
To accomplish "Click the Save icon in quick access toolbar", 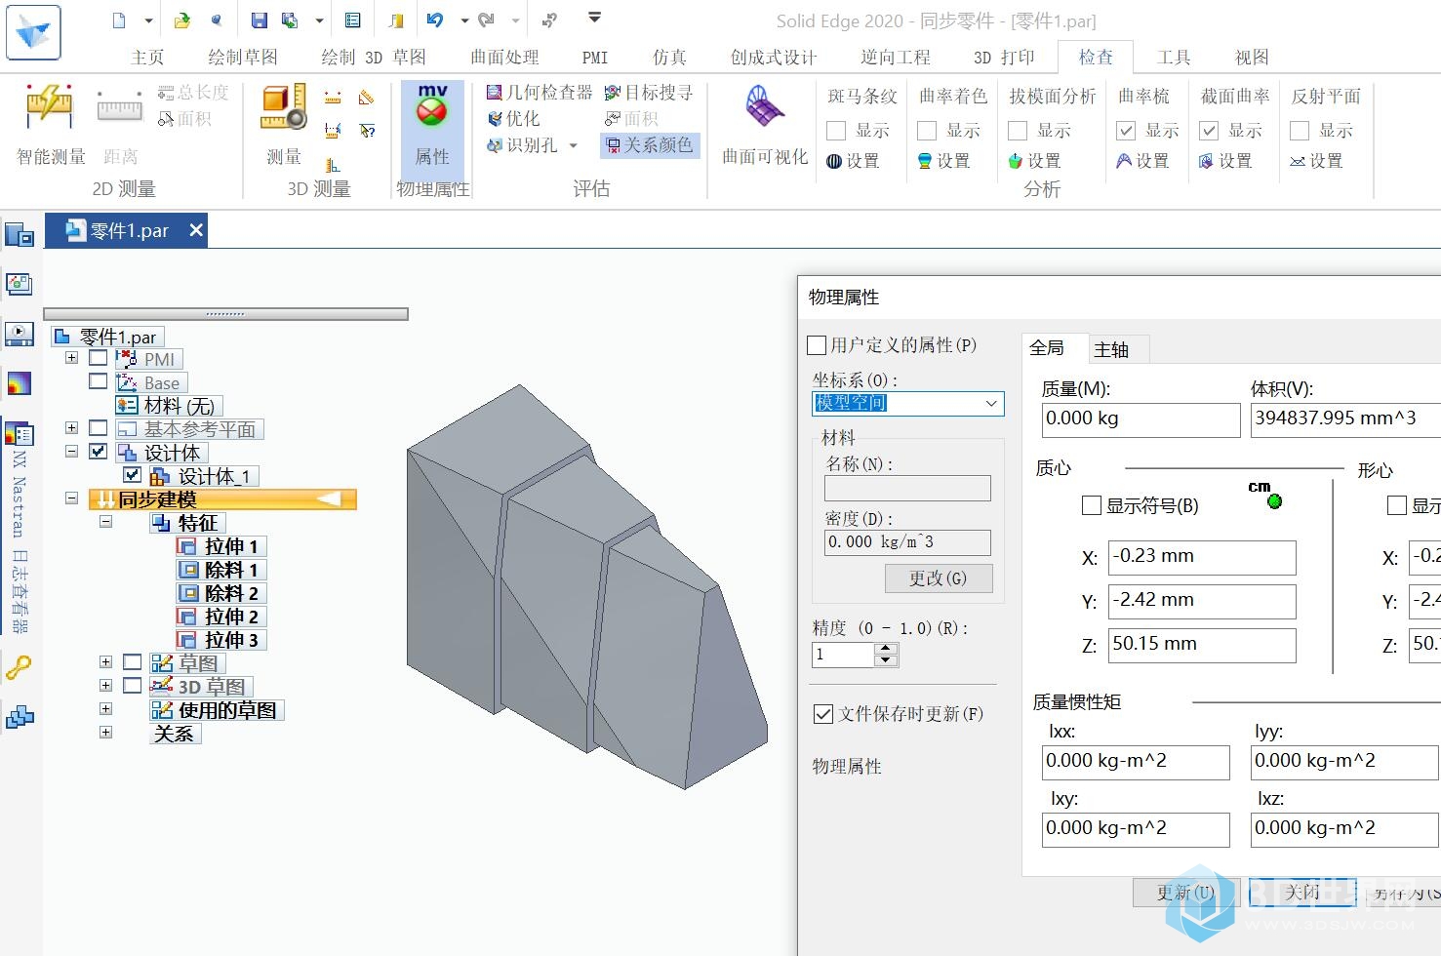I will (x=259, y=20).
